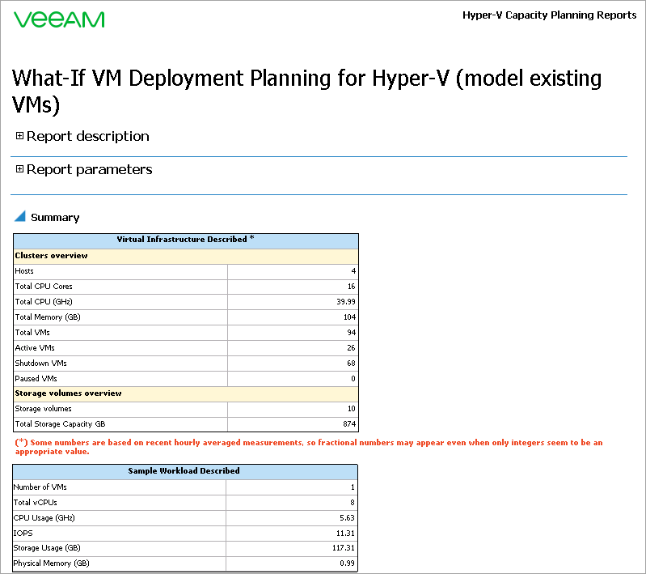
Task: Select the Storage volumes row label
Action: [x=44, y=409]
